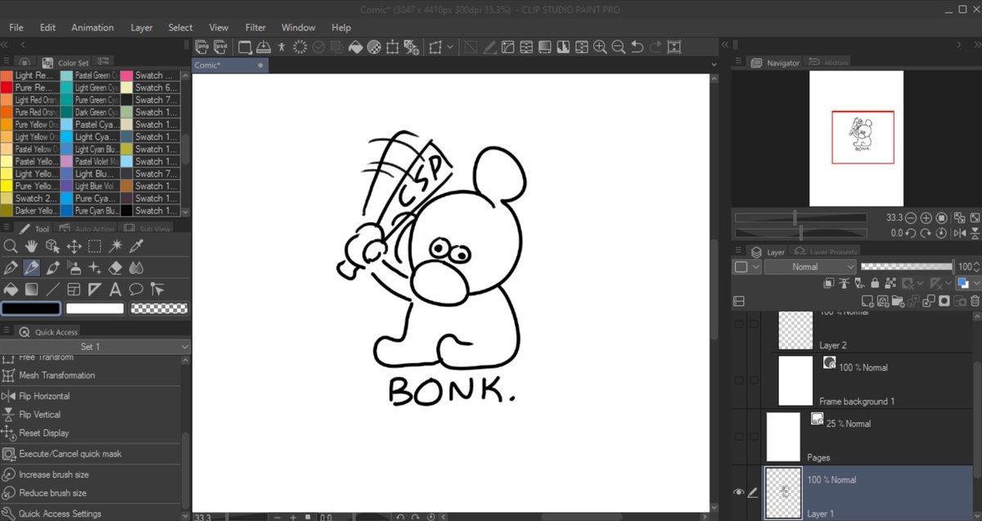
Task: Select the Eyedropper tool
Action: [137, 246]
